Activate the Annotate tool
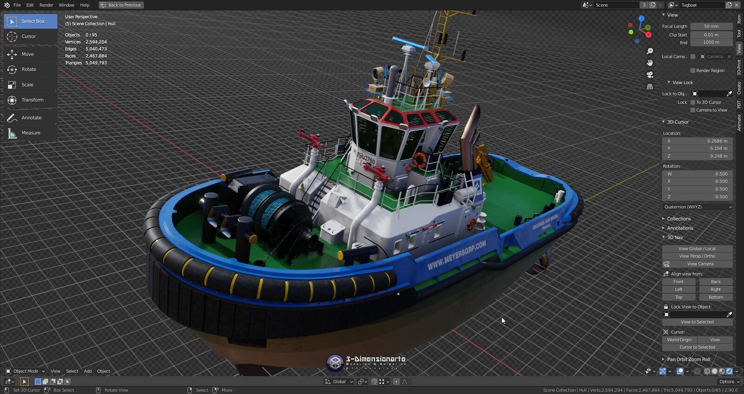The width and height of the screenshot is (744, 394). pos(31,118)
